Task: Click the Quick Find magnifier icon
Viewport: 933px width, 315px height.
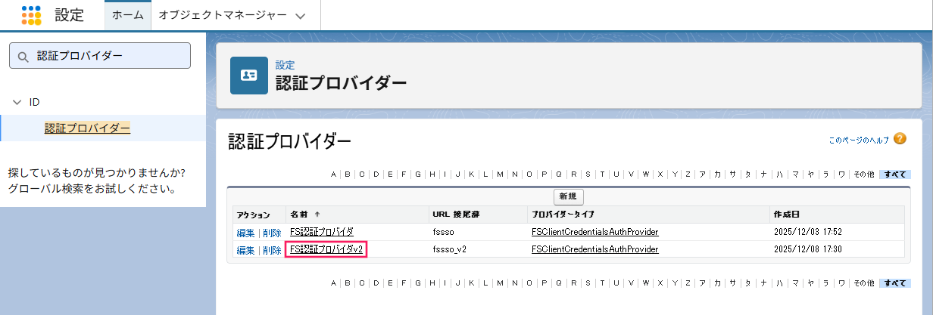Action: [22, 56]
